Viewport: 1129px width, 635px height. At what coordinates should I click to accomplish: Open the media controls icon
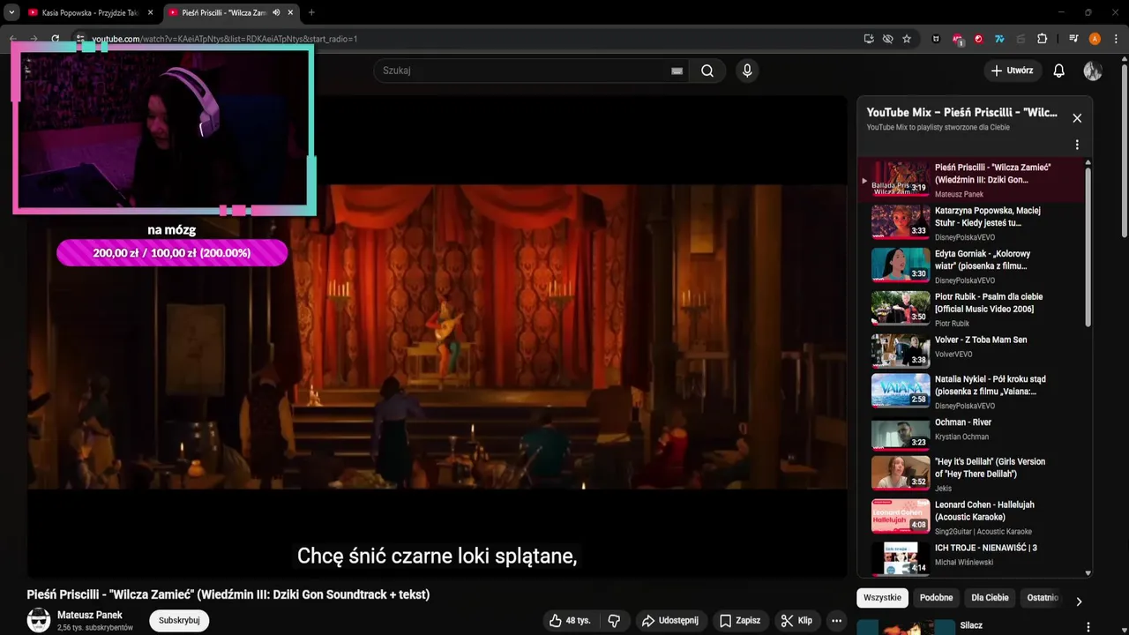point(1073,39)
